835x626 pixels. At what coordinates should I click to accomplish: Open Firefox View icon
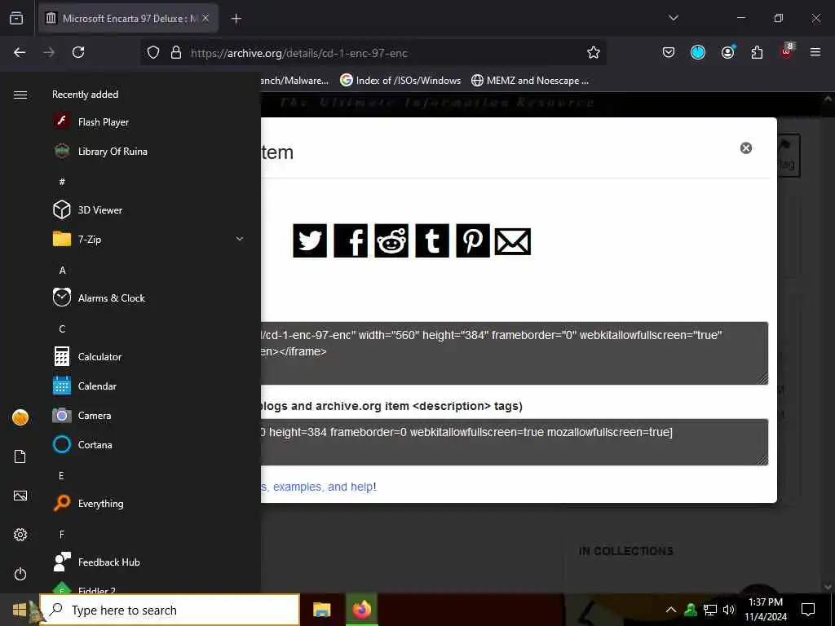click(x=16, y=18)
